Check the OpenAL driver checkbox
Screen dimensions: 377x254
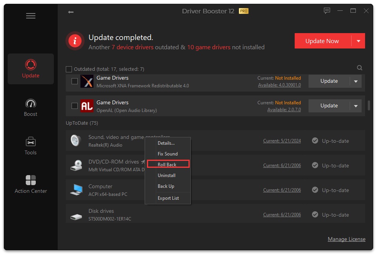75,106
